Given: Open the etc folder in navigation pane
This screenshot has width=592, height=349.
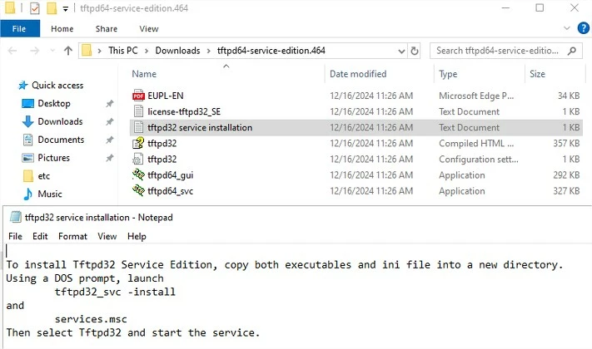Looking at the screenshot, I should [44, 175].
